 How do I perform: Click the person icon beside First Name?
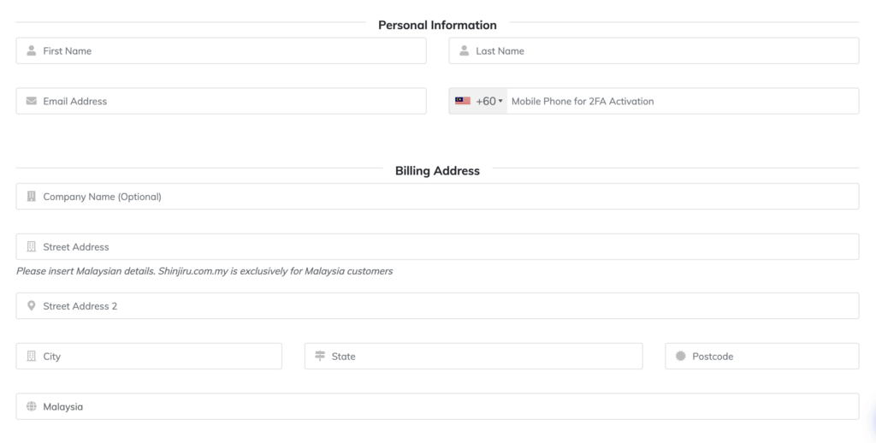(32, 51)
